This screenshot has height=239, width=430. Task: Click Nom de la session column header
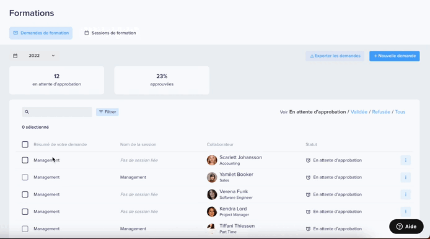click(138, 144)
